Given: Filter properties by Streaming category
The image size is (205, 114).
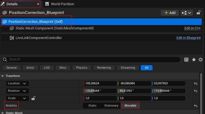Looking at the screenshot, I should [128, 68].
